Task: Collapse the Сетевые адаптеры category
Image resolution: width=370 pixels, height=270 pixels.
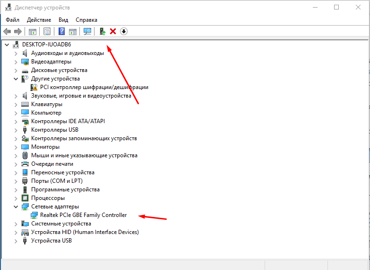Action: click(x=16, y=207)
